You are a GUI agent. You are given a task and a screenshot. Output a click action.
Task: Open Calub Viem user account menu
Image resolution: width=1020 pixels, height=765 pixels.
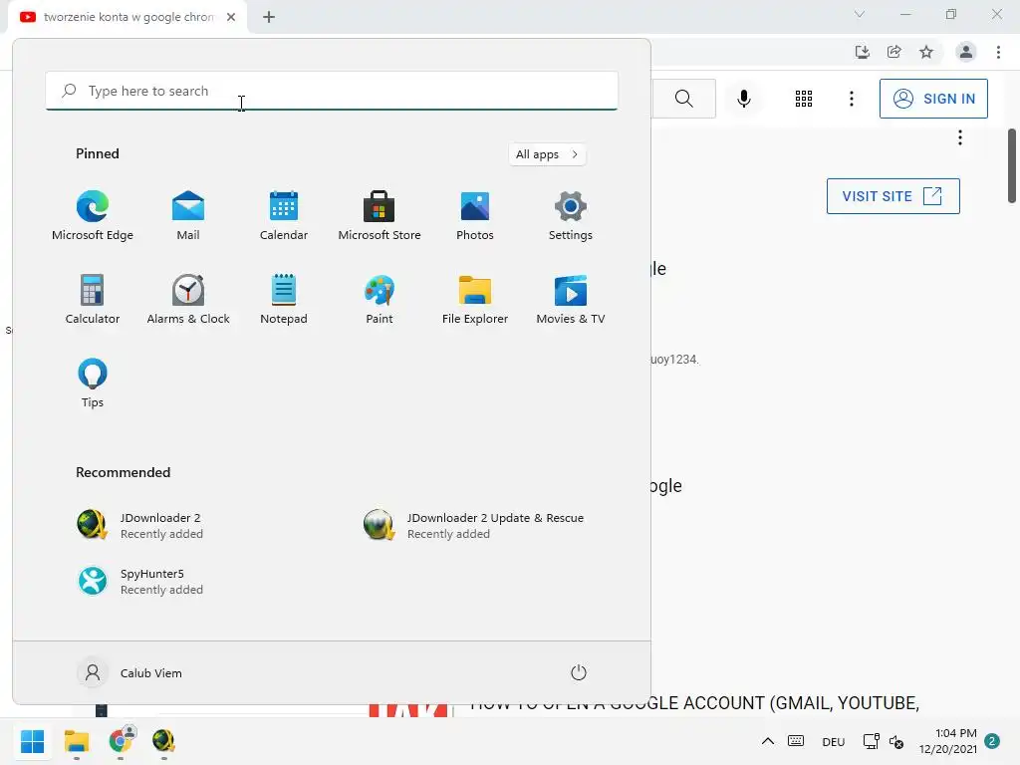130,672
